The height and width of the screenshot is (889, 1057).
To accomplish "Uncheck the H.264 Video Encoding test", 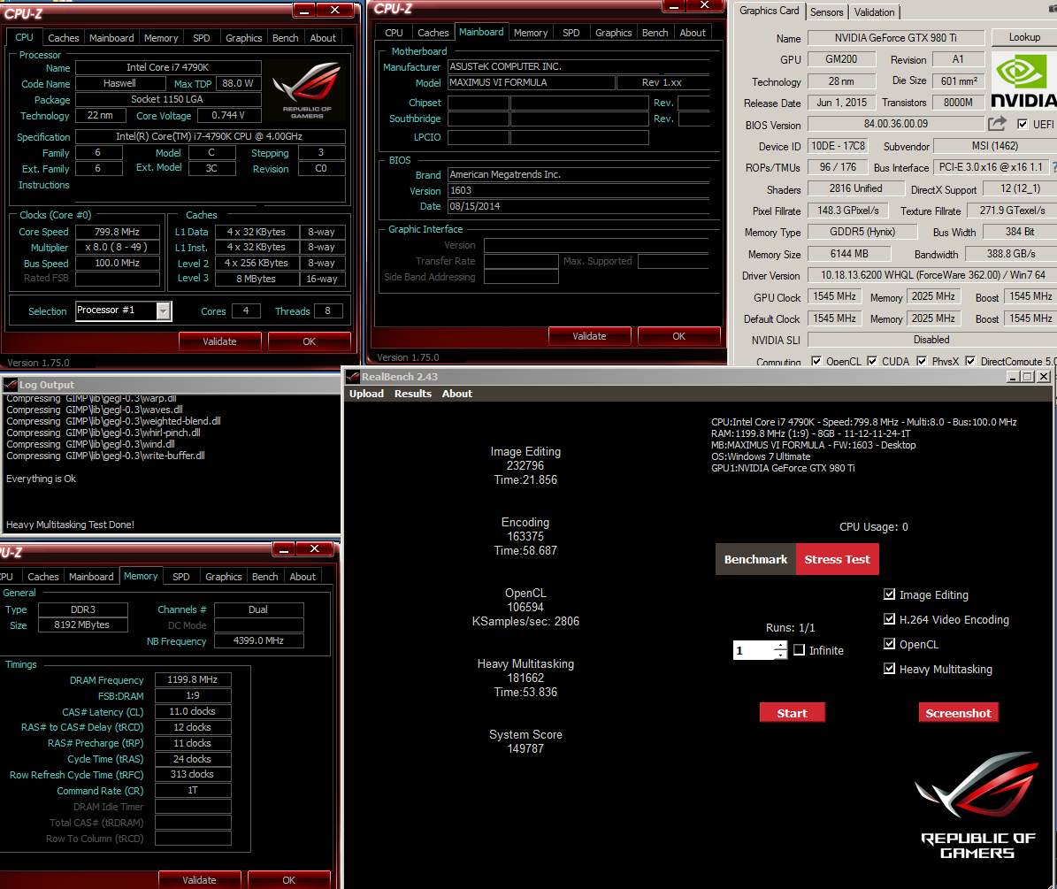I will pyautogui.click(x=890, y=620).
